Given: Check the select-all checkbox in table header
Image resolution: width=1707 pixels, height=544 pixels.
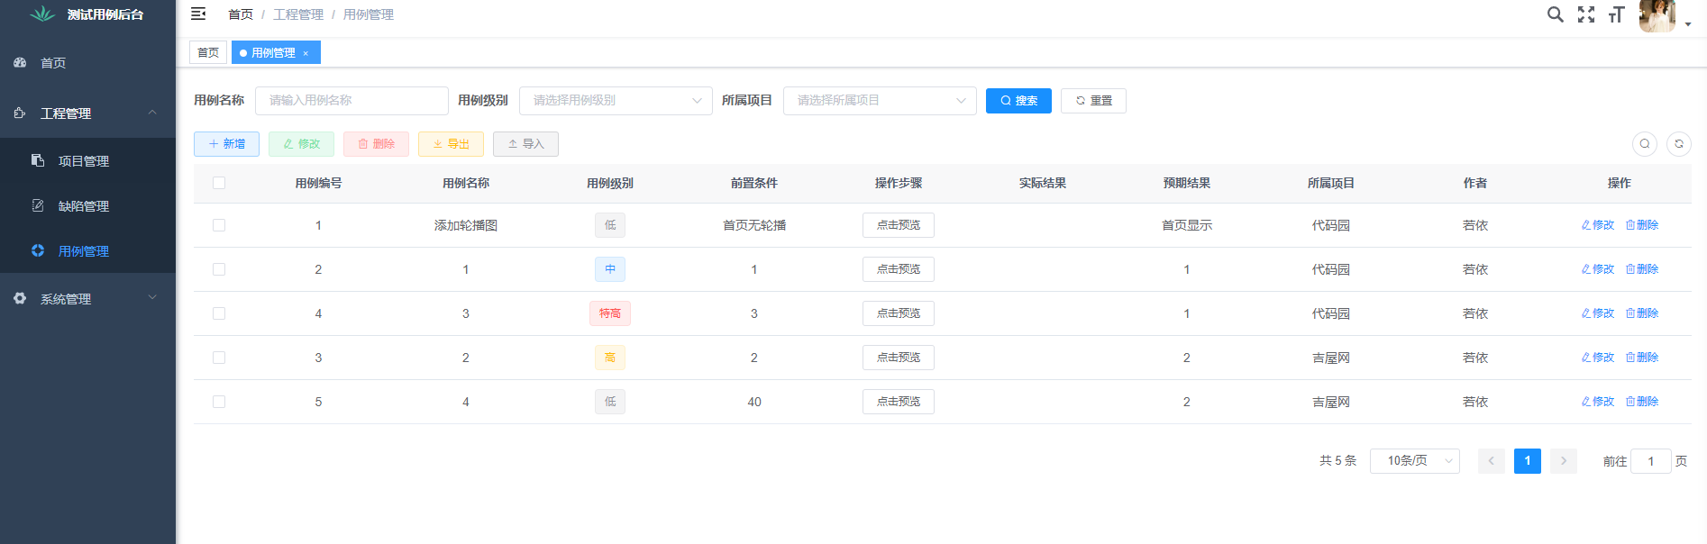Looking at the screenshot, I should 219,183.
